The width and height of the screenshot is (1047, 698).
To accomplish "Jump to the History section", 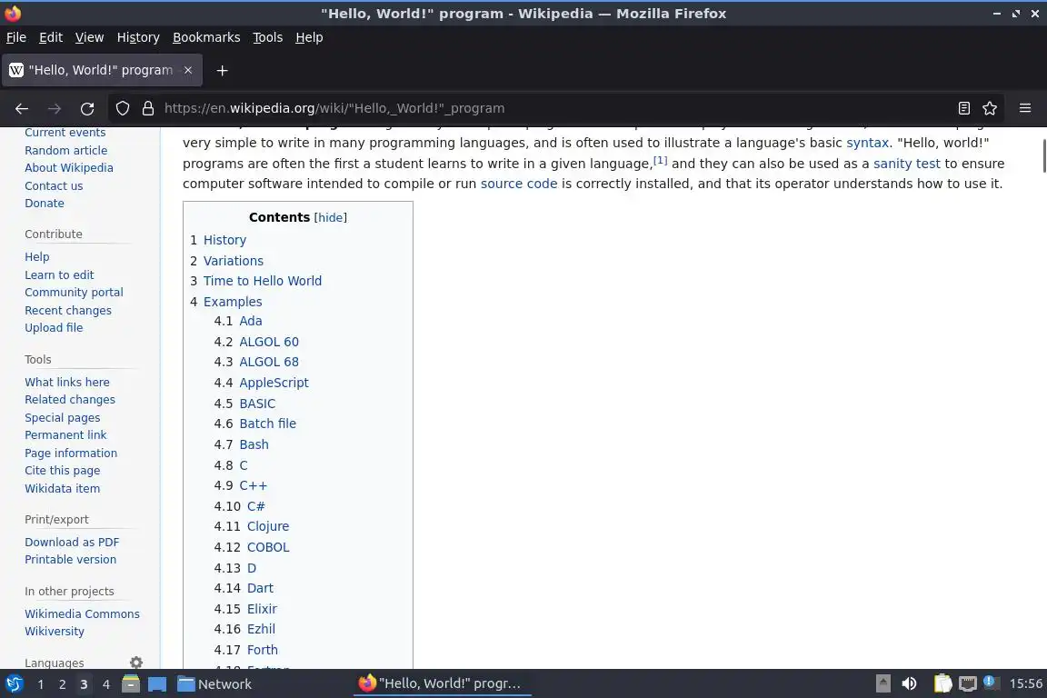I will (x=224, y=240).
